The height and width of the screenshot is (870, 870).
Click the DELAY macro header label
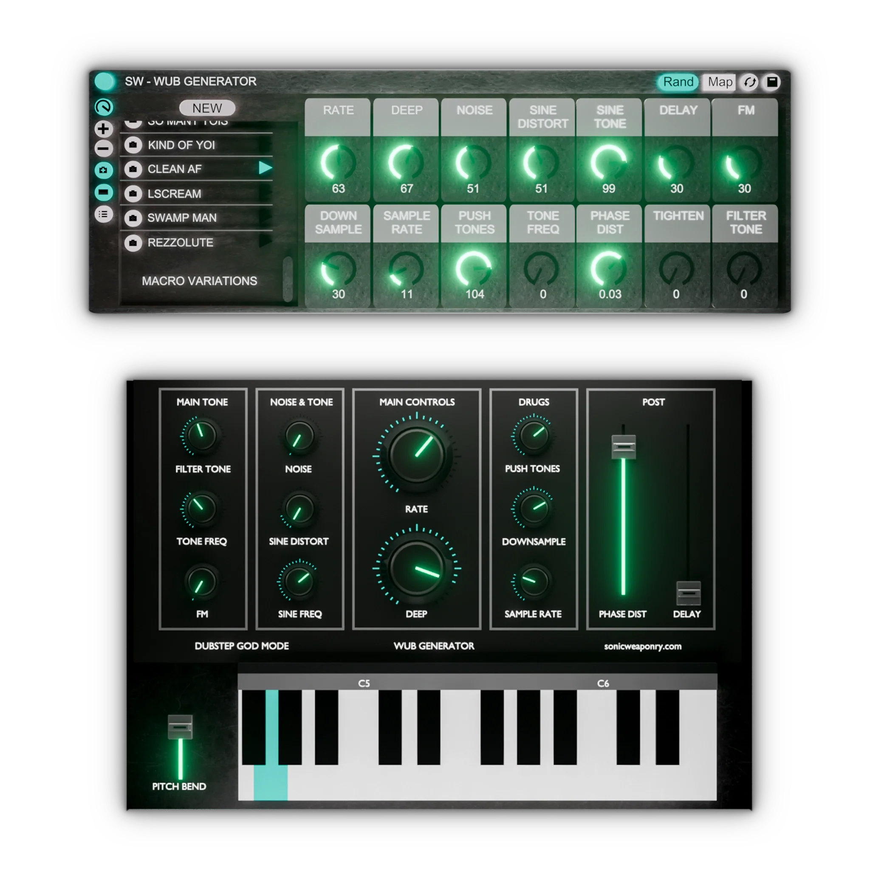pyautogui.click(x=678, y=110)
